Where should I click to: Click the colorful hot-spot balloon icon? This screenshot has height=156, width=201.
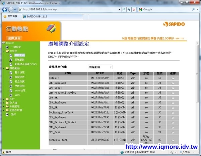tap(51, 28)
